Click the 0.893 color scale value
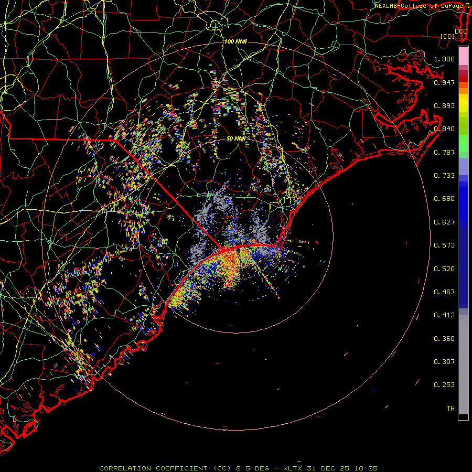 point(444,105)
